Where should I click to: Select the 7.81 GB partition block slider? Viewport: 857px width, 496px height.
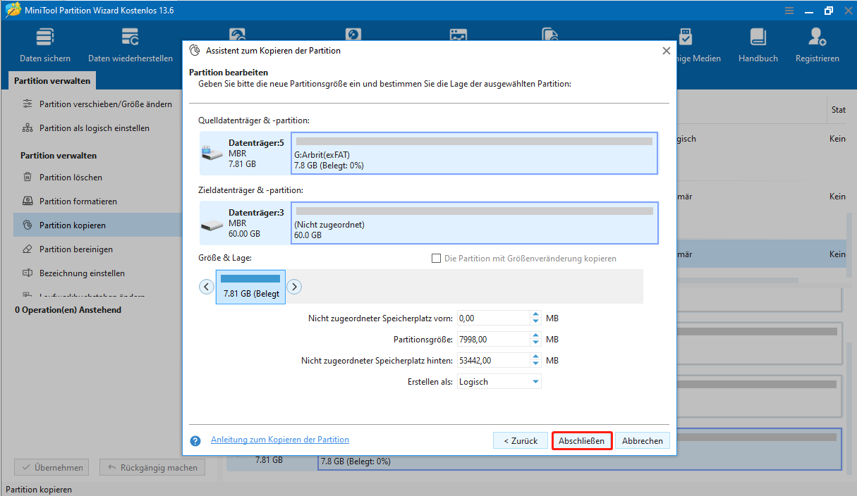click(250, 287)
